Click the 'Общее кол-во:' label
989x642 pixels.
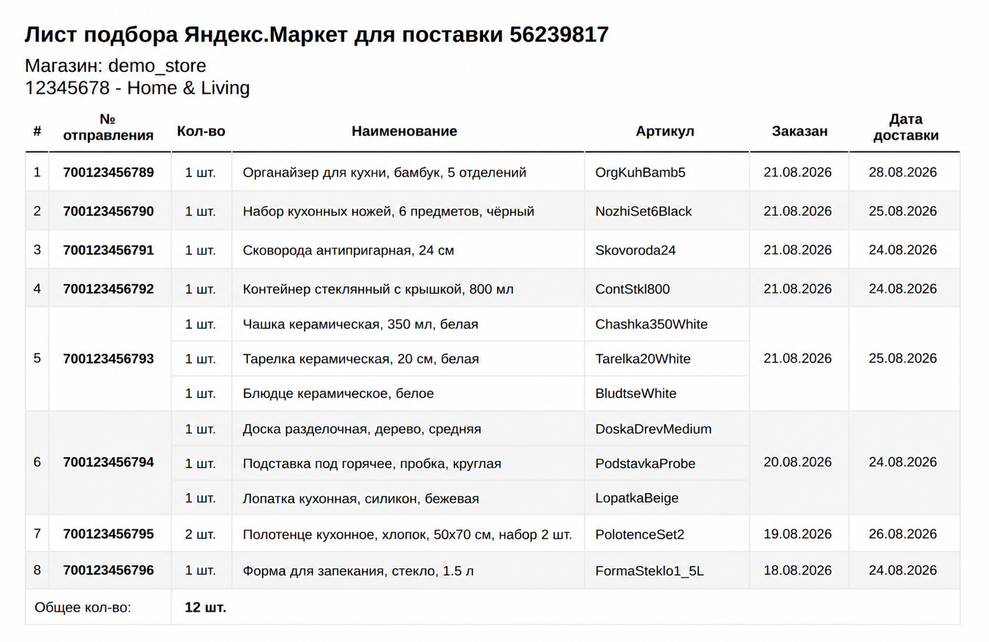(x=83, y=608)
